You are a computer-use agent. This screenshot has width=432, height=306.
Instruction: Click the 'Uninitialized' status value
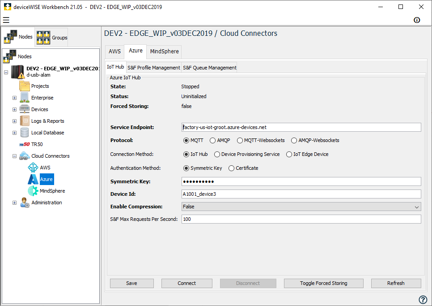(194, 97)
